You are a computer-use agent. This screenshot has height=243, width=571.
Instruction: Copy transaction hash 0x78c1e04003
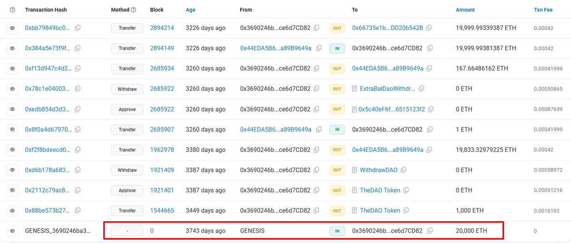[78, 89]
